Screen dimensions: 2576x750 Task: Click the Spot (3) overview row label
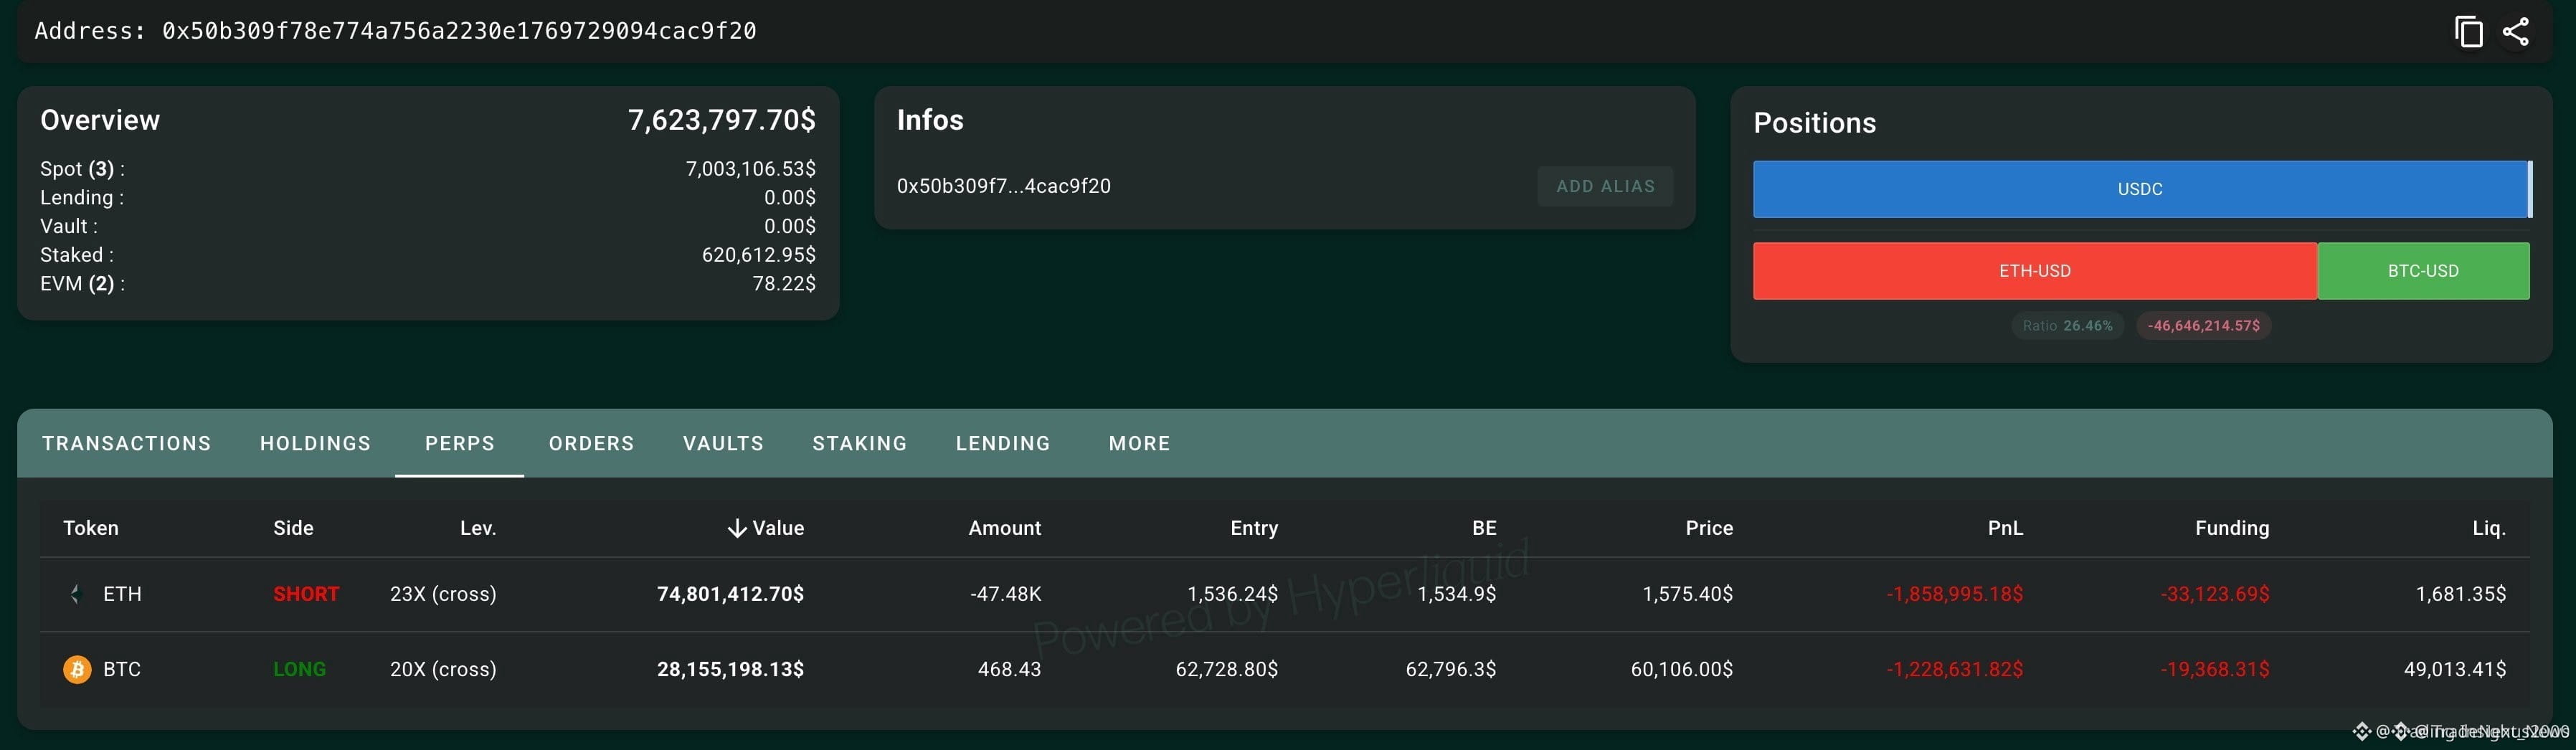tap(82, 169)
